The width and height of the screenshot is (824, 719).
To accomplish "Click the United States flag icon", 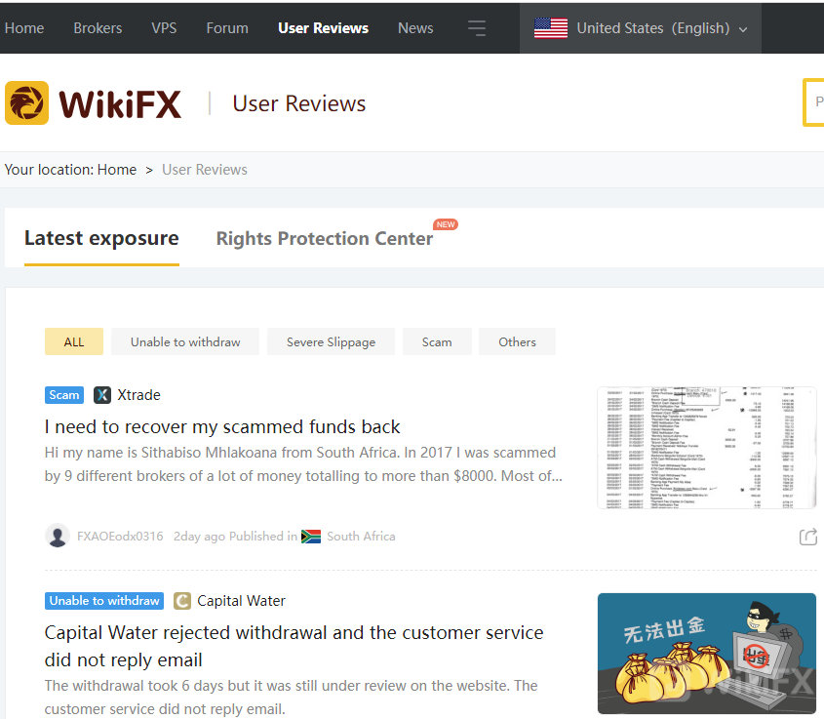I will tap(551, 28).
